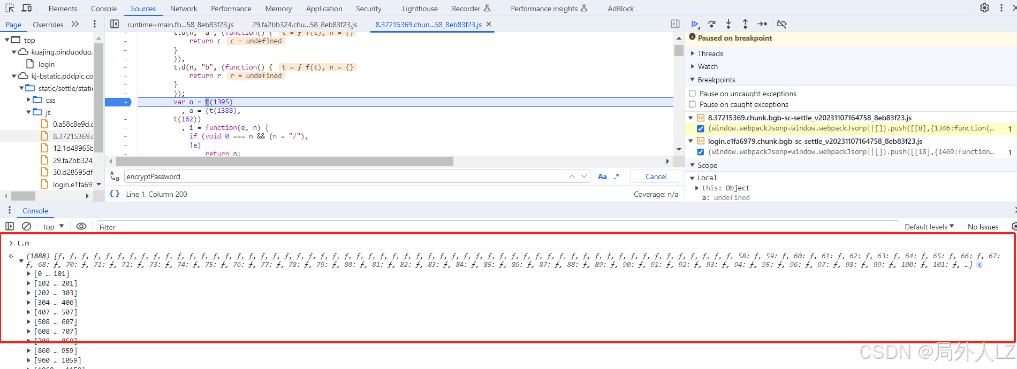This screenshot has width=1017, height=369.
Task: Open DevTools three-dot customize menu
Action: coord(1001,8)
